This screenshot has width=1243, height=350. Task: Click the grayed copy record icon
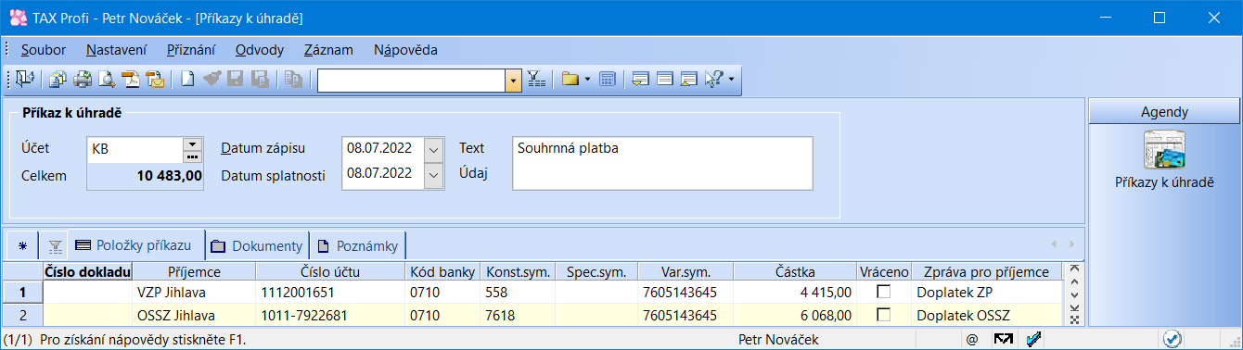pos(293,80)
